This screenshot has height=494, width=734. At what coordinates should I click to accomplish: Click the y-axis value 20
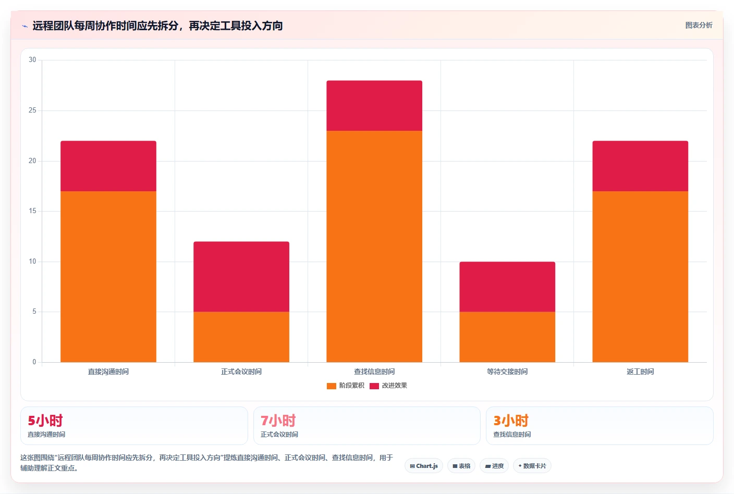(32, 161)
